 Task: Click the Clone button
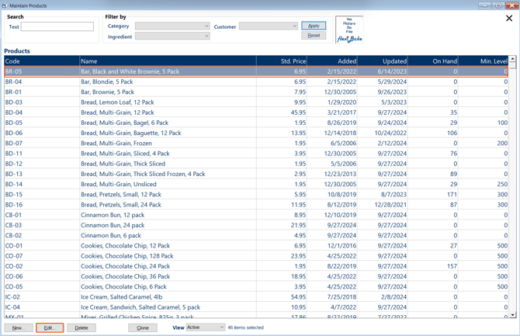(x=143, y=328)
